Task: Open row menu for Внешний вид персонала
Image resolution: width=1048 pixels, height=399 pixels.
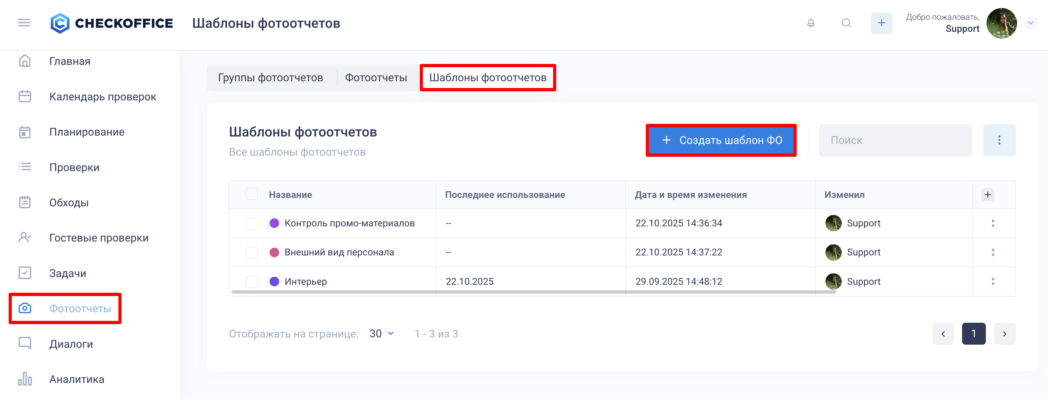Action: click(x=993, y=252)
